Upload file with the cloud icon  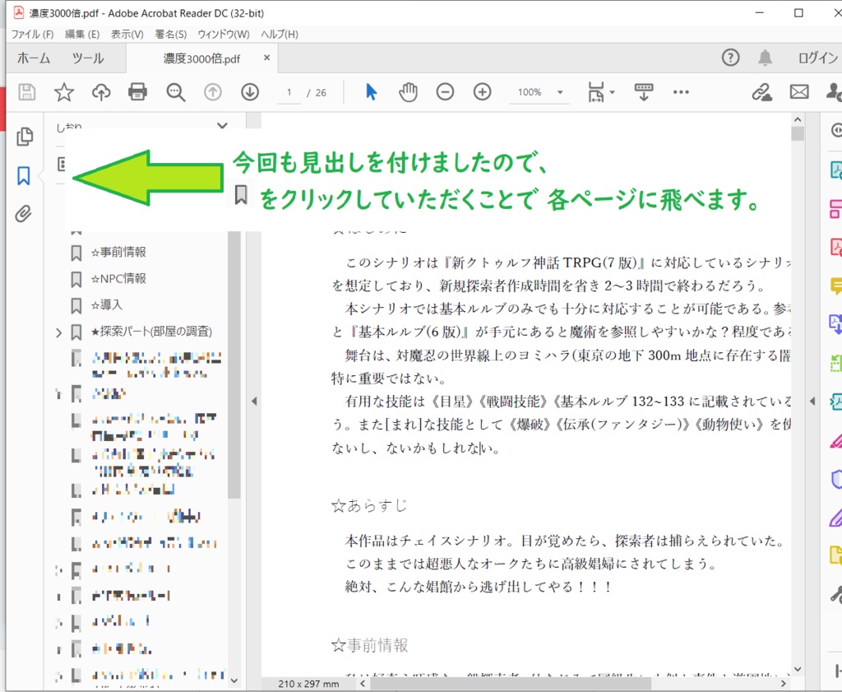101,92
